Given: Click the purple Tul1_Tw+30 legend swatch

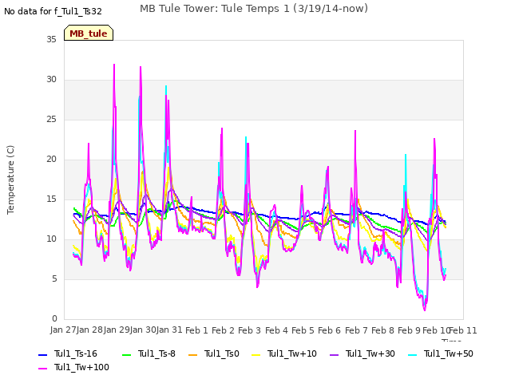Looking at the screenshot, I should point(335,354).
